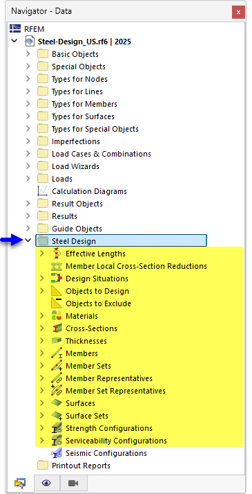Click the Cross-Sections icon
This screenshot has height=494, width=252.
[x=57, y=328]
